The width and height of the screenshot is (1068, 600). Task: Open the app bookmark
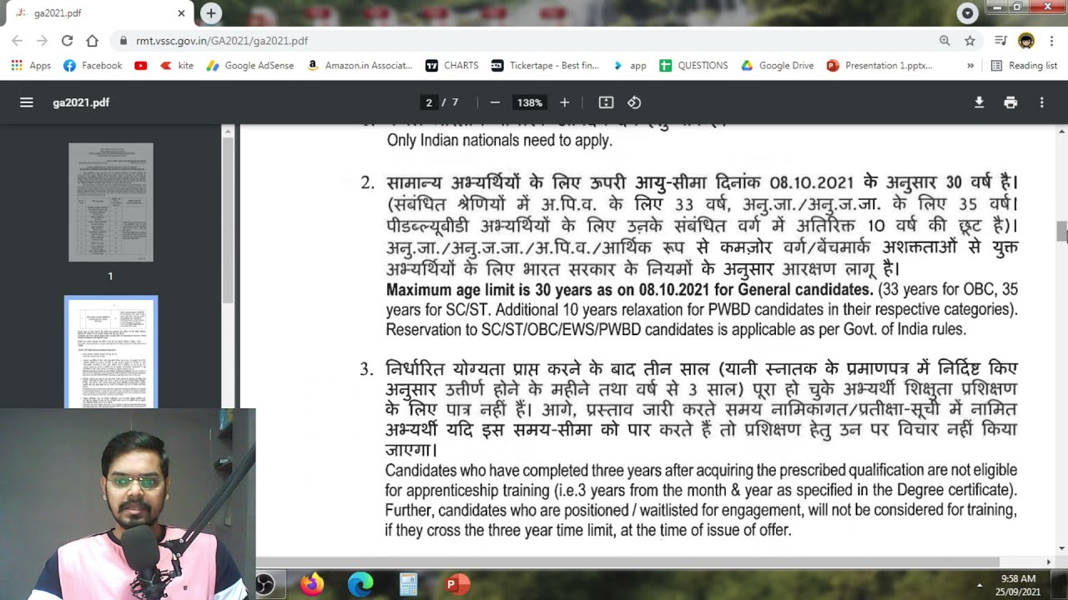pyautogui.click(x=629, y=65)
